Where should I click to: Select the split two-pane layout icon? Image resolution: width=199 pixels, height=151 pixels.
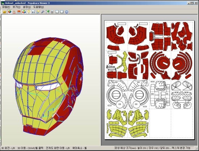tap(57, 12)
